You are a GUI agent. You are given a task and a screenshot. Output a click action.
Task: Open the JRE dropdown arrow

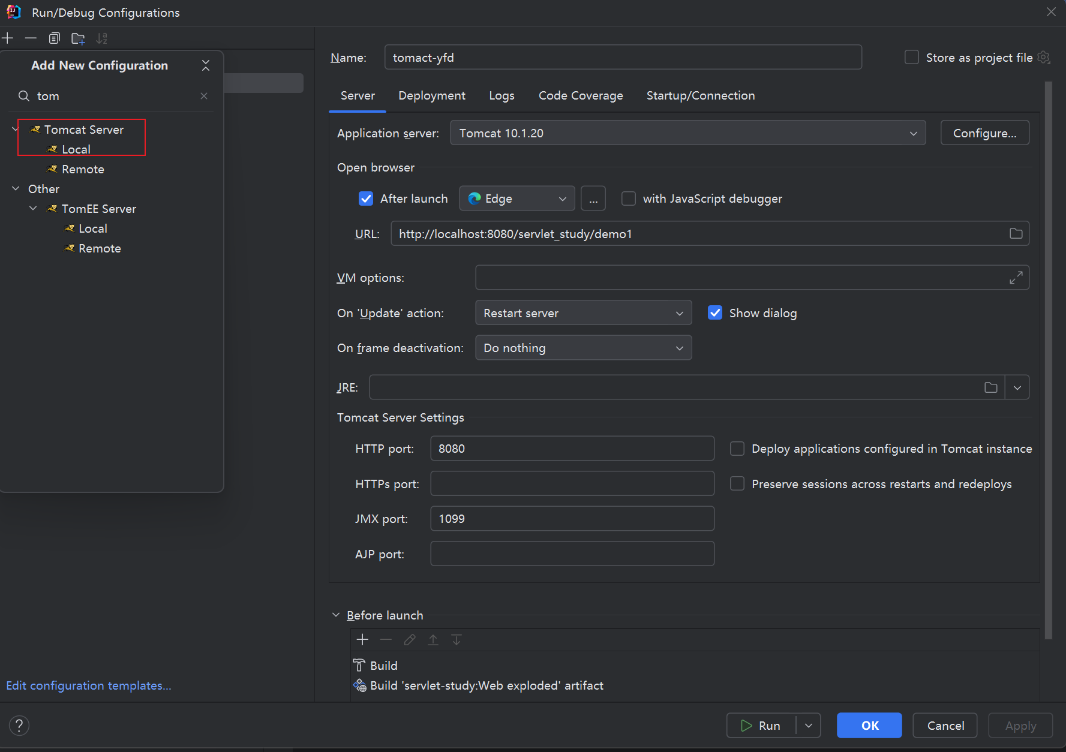tap(1017, 387)
